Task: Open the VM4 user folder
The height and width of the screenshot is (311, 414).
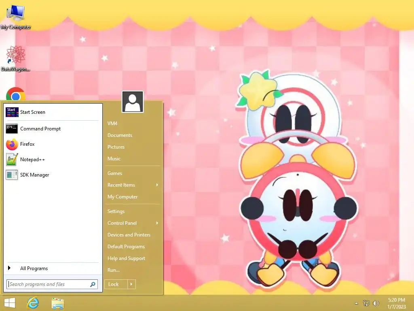Action: pyautogui.click(x=112, y=124)
